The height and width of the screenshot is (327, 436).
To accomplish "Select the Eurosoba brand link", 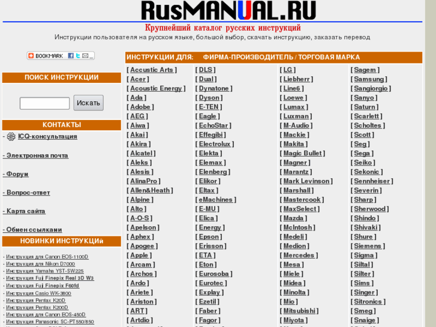I will (x=214, y=274).
